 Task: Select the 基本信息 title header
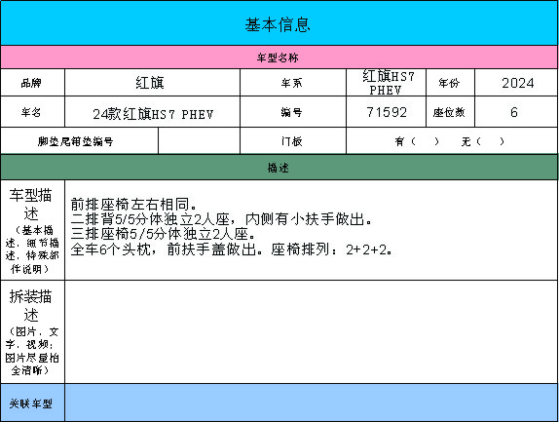click(279, 23)
